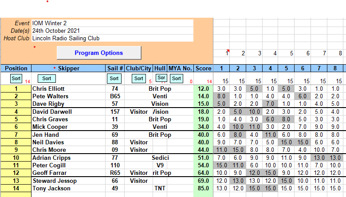This screenshot has height=197, width=346.
Task: Click the Score column header
Action: click(203, 68)
